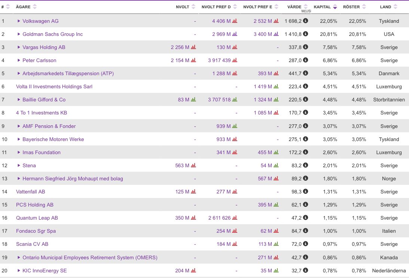Open chart icon beside Baillie Gifford 83 M
The image size is (409, 278).
click(x=193, y=100)
